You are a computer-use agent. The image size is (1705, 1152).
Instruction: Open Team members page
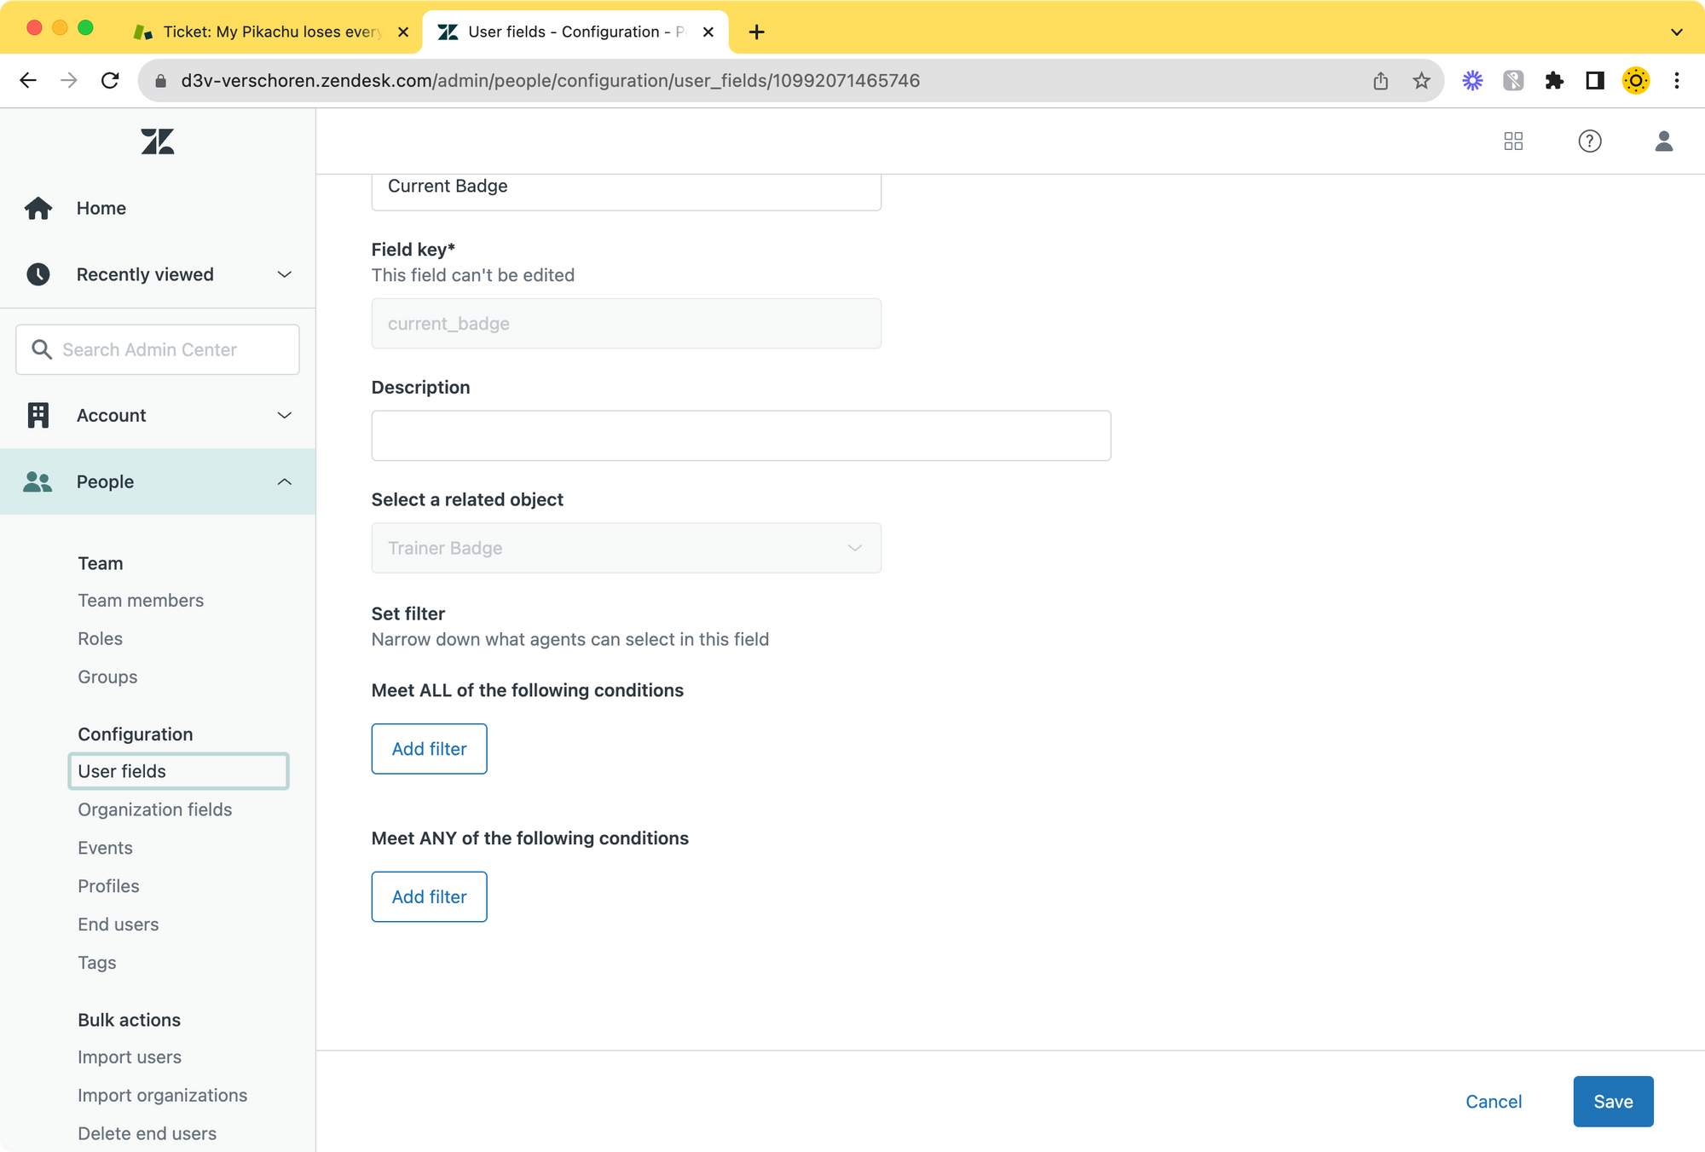click(141, 601)
